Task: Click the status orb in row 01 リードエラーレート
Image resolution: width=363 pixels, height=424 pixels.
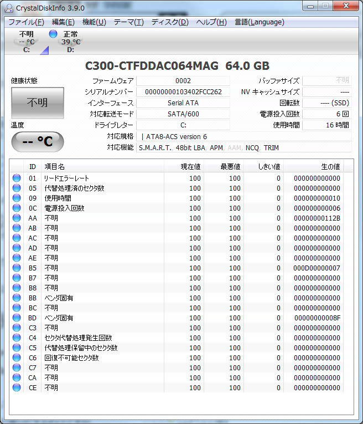Action: [x=17, y=178]
